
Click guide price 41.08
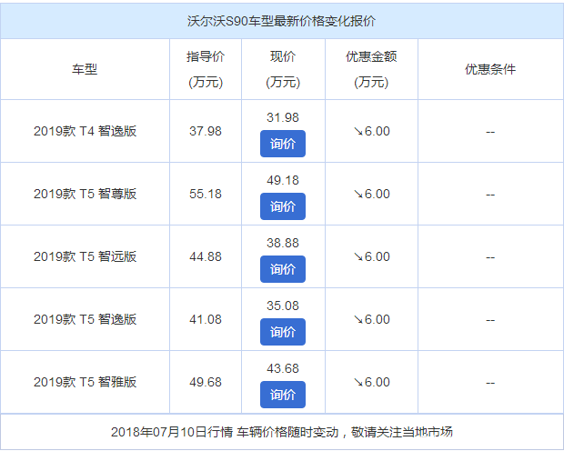(x=206, y=319)
